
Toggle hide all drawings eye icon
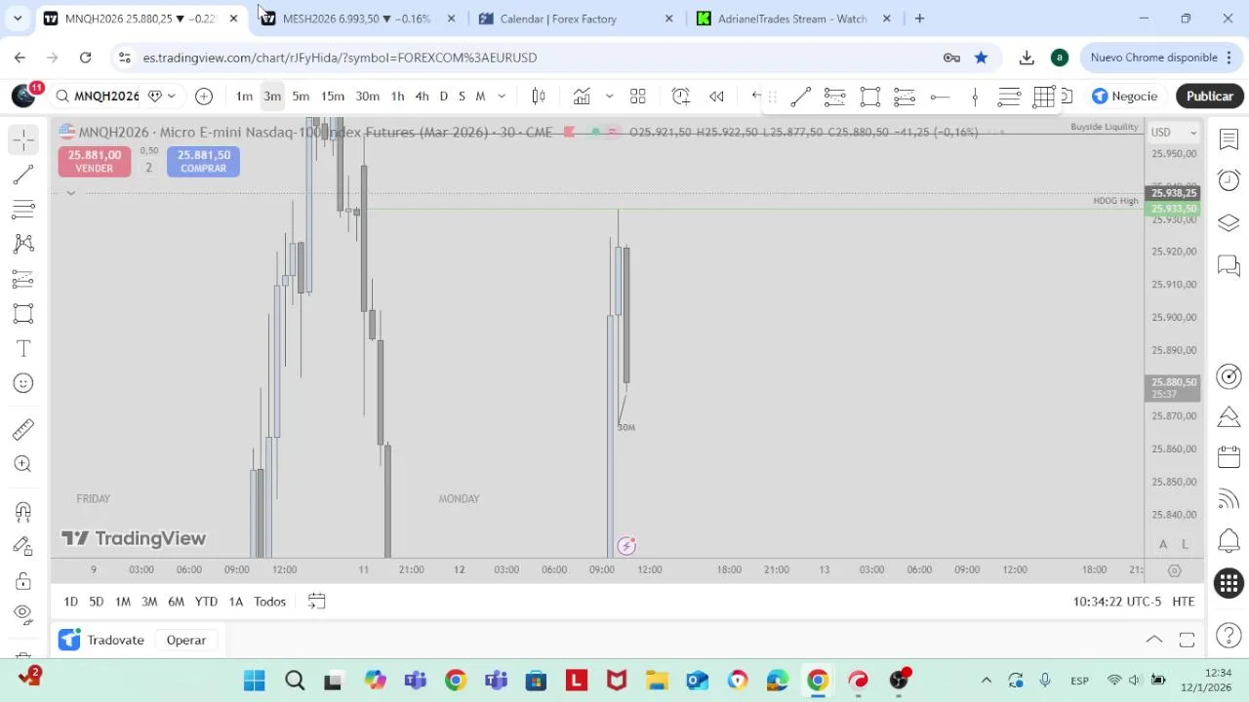coord(23,613)
